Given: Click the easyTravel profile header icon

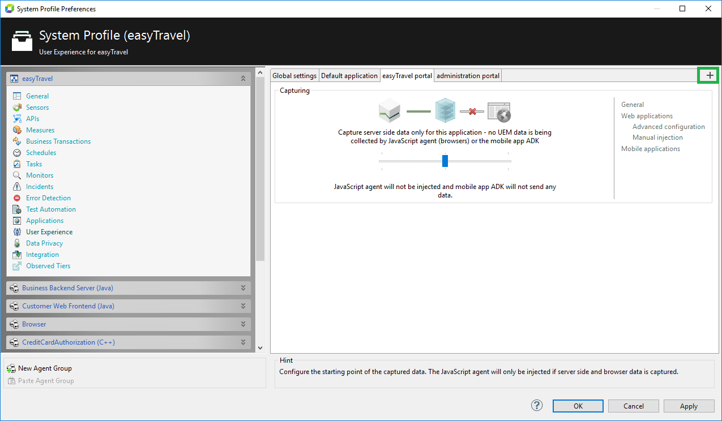Looking at the screenshot, I should 15,79.
